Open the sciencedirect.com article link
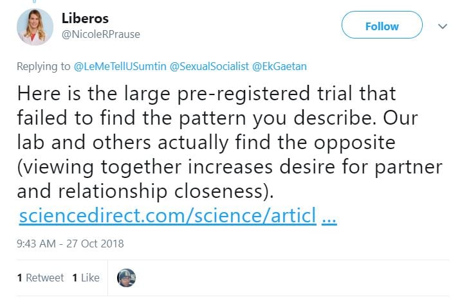The image size is (460, 302). click(167, 216)
